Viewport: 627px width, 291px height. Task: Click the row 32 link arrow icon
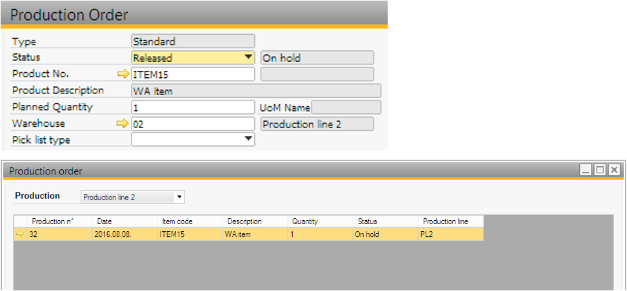coord(19,235)
